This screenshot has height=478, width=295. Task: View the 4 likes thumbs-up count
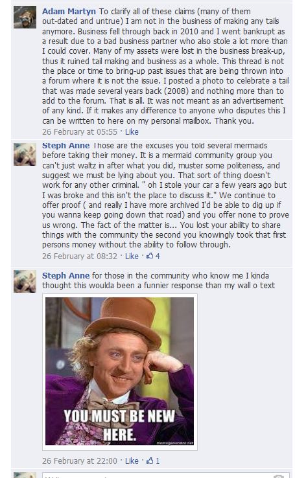(153, 256)
